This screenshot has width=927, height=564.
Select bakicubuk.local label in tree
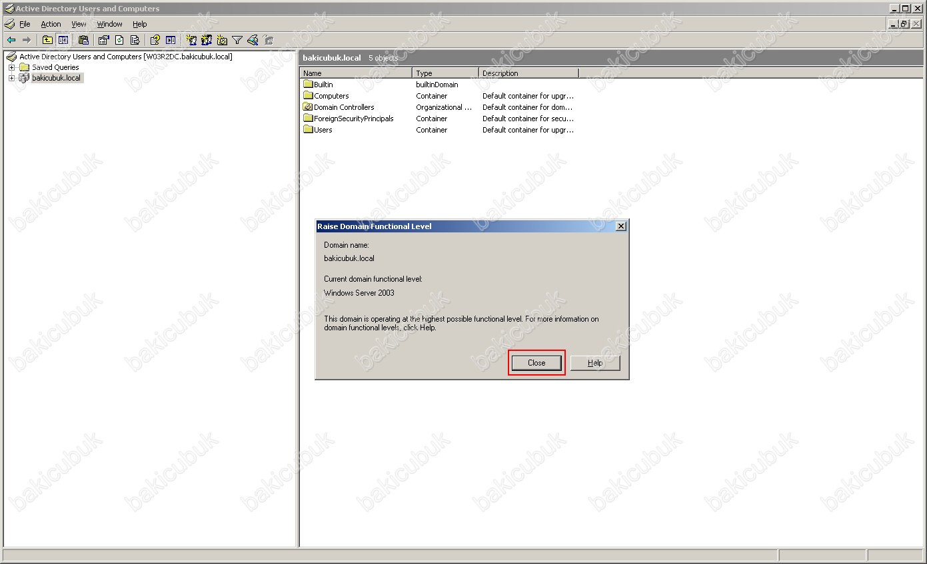pos(57,78)
